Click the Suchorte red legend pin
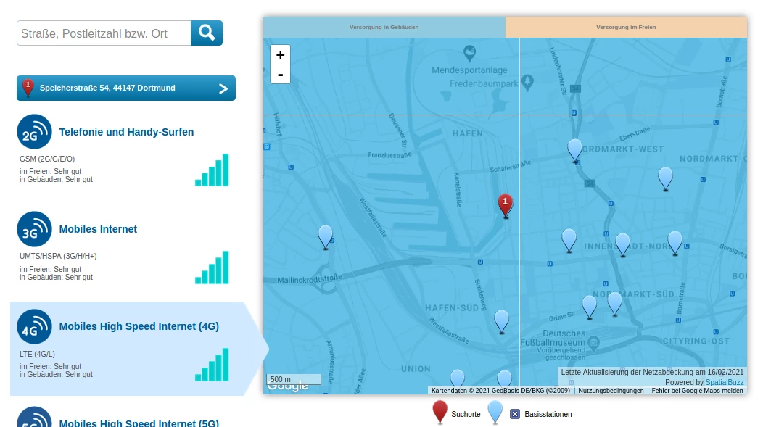This screenshot has height=427, width=763. 440,412
